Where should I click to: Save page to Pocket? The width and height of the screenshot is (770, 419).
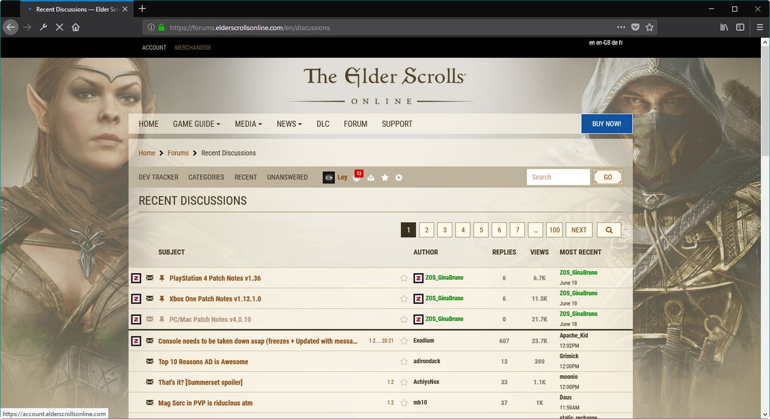[635, 27]
